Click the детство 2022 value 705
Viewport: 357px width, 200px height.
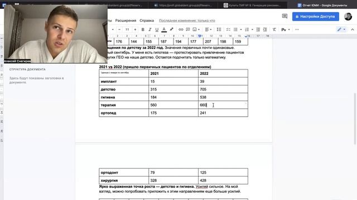(203, 89)
